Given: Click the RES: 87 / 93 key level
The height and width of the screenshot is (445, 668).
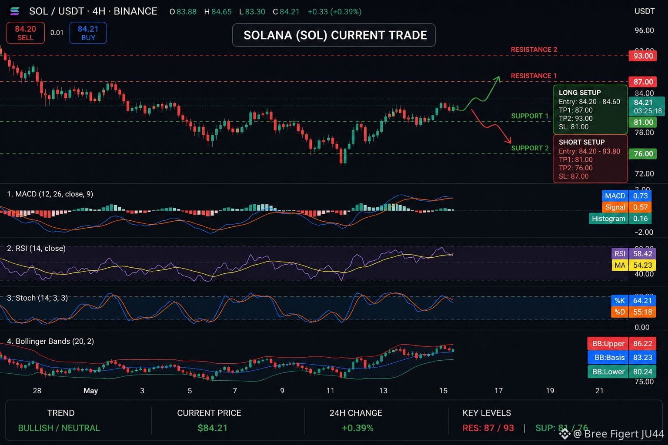Looking at the screenshot, I should tap(488, 428).
